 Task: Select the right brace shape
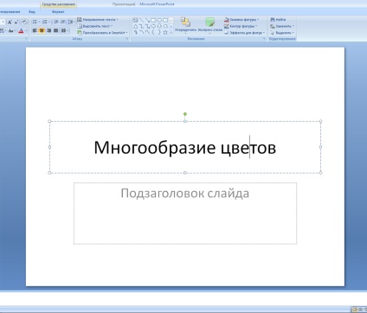point(159,32)
